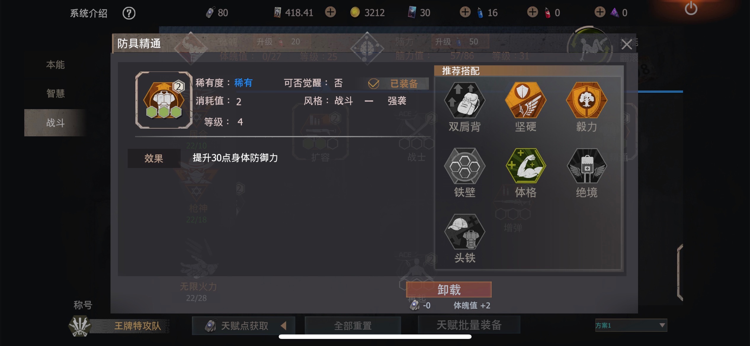The height and width of the screenshot is (346, 750).
Task: Select the 双肩背 backpack talent icon
Action: tap(464, 101)
